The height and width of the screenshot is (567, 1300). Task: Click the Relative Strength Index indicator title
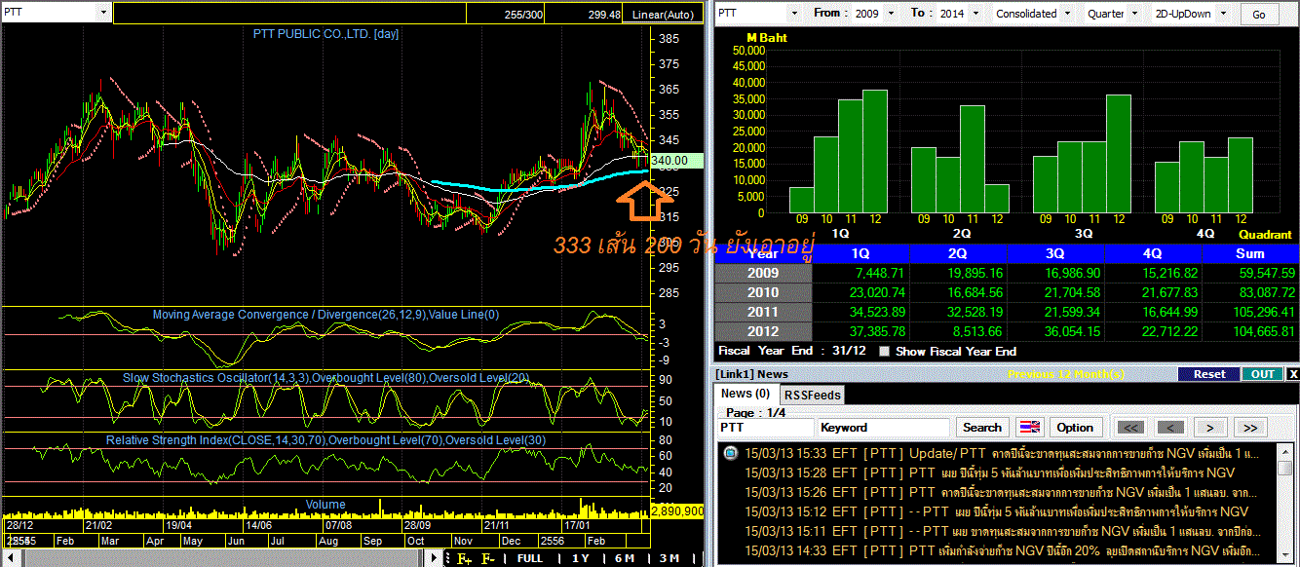(x=325, y=440)
